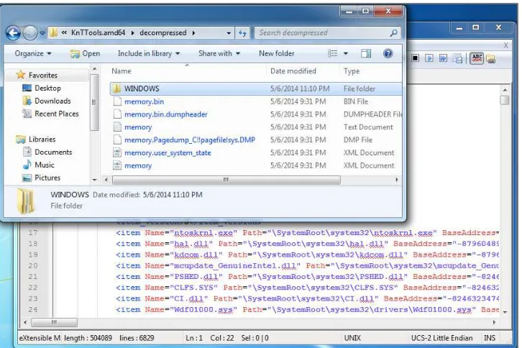522x348 pixels.
Task: Open Documents library
Action: 53,152
